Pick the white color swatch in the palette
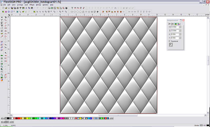This screenshot has width=210, height=127. tap(12, 118)
